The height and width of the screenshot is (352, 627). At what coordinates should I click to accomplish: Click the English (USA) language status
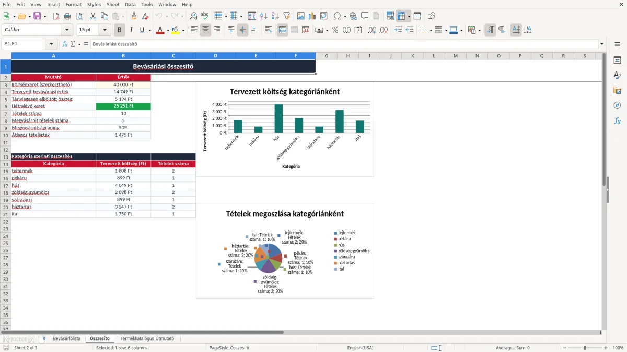click(360, 348)
